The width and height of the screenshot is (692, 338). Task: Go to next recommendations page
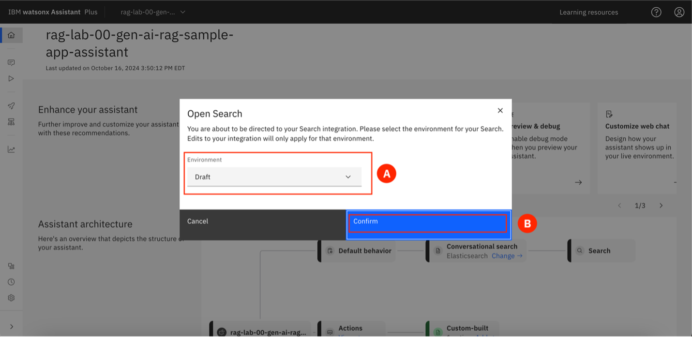[661, 206]
